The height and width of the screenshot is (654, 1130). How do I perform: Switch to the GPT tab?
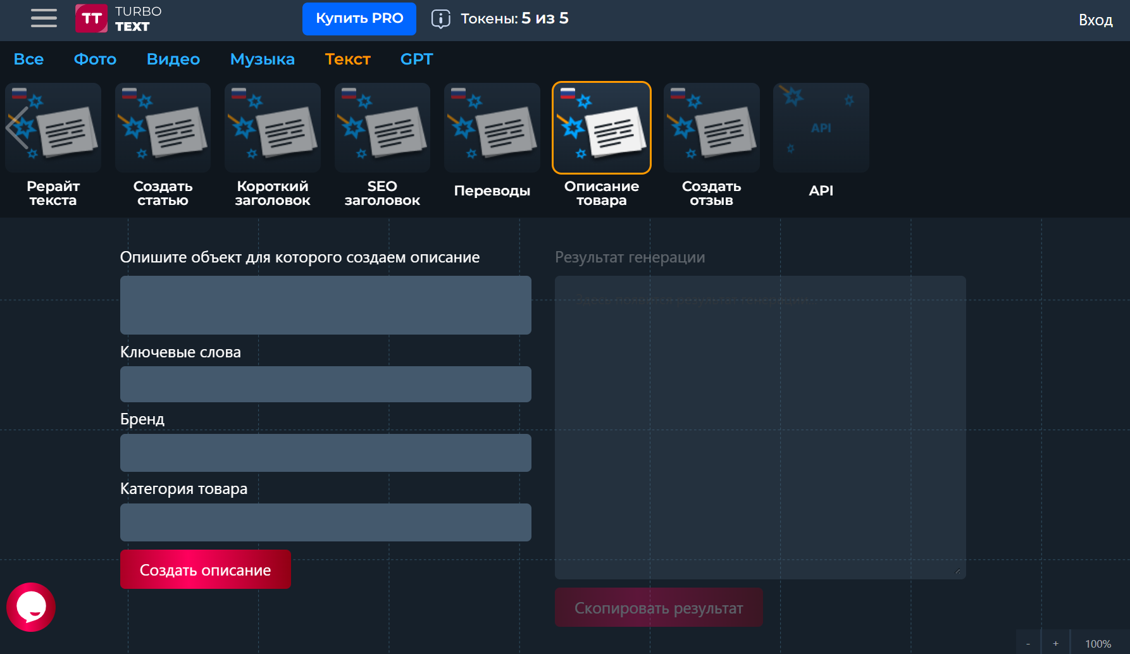[416, 59]
